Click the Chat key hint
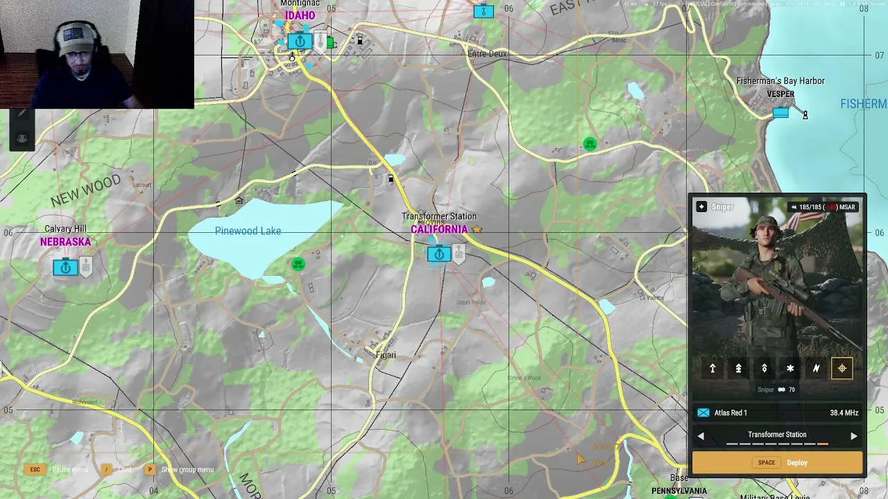 click(116, 470)
